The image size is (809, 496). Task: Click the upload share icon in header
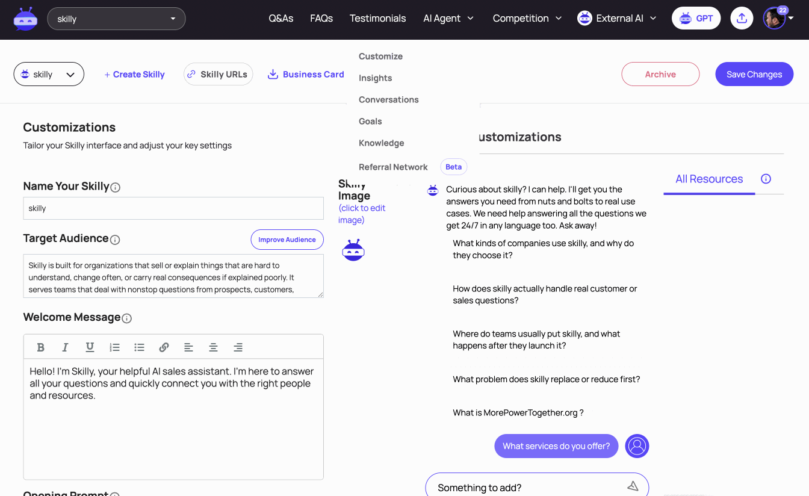tap(742, 18)
